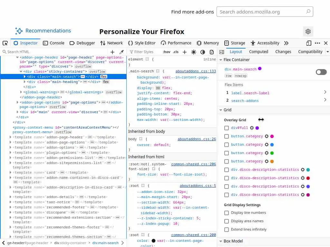The height and width of the screenshot is (247, 330).
Task: Toggle the flexbox overlay switch for div.main-search
Action: pos(321,72)
